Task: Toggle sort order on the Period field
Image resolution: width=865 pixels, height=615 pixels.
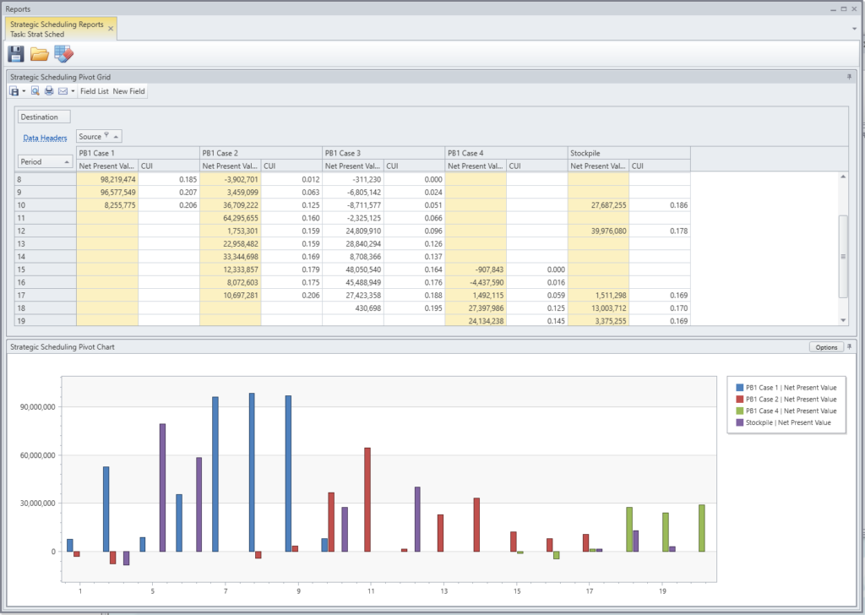Action: coord(67,162)
